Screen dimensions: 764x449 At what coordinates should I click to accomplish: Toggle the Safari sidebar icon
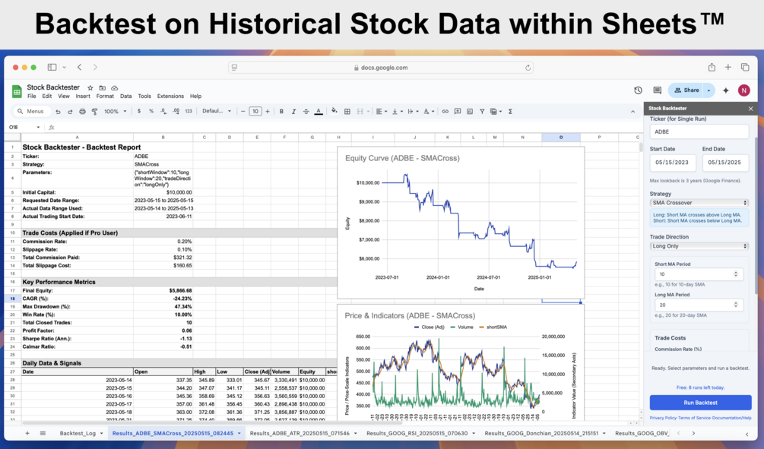[52, 67]
